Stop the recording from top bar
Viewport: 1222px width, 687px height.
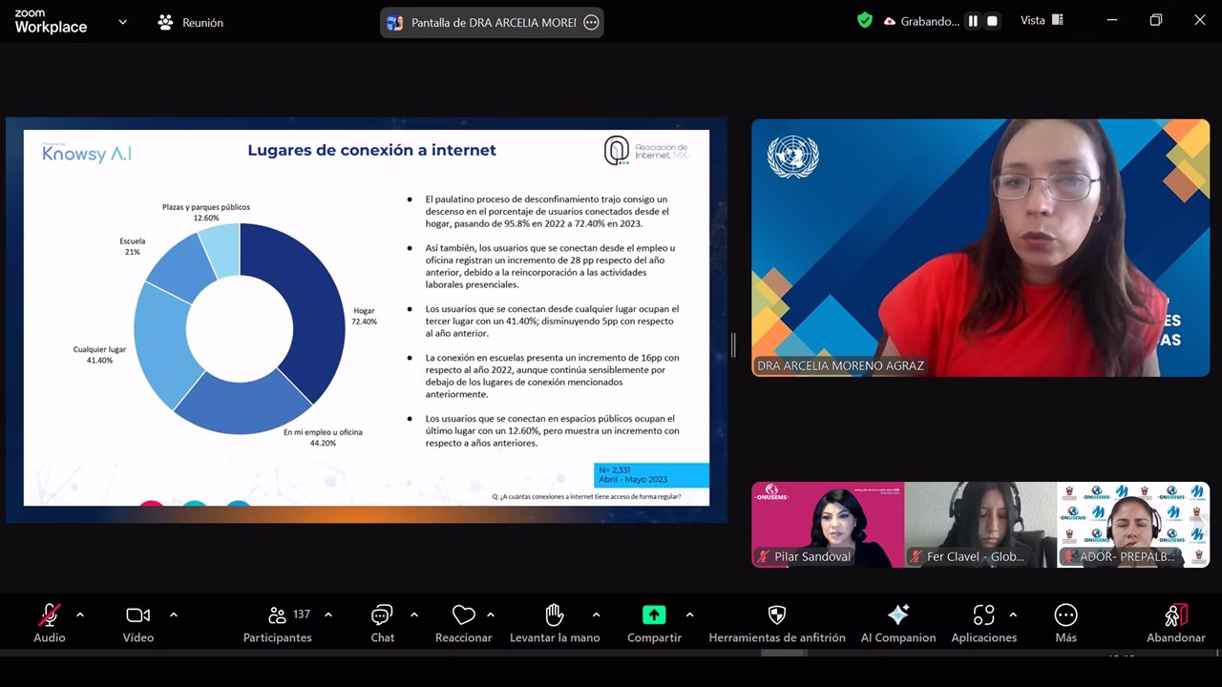992,21
